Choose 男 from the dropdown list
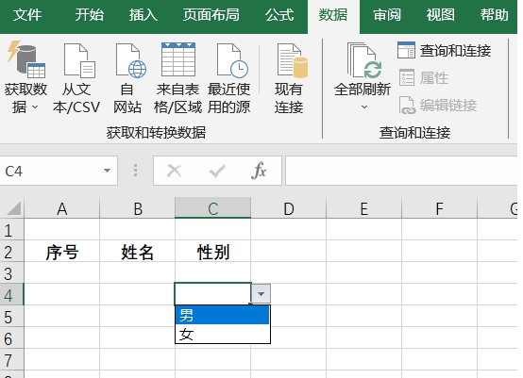The width and height of the screenshot is (523, 378). pyautogui.click(x=222, y=315)
